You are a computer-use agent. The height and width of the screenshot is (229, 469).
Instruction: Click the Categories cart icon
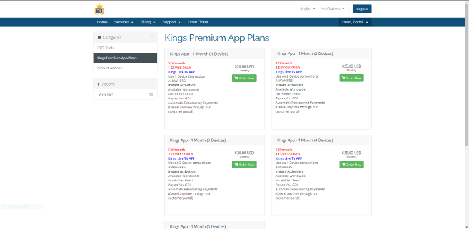click(x=99, y=38)
